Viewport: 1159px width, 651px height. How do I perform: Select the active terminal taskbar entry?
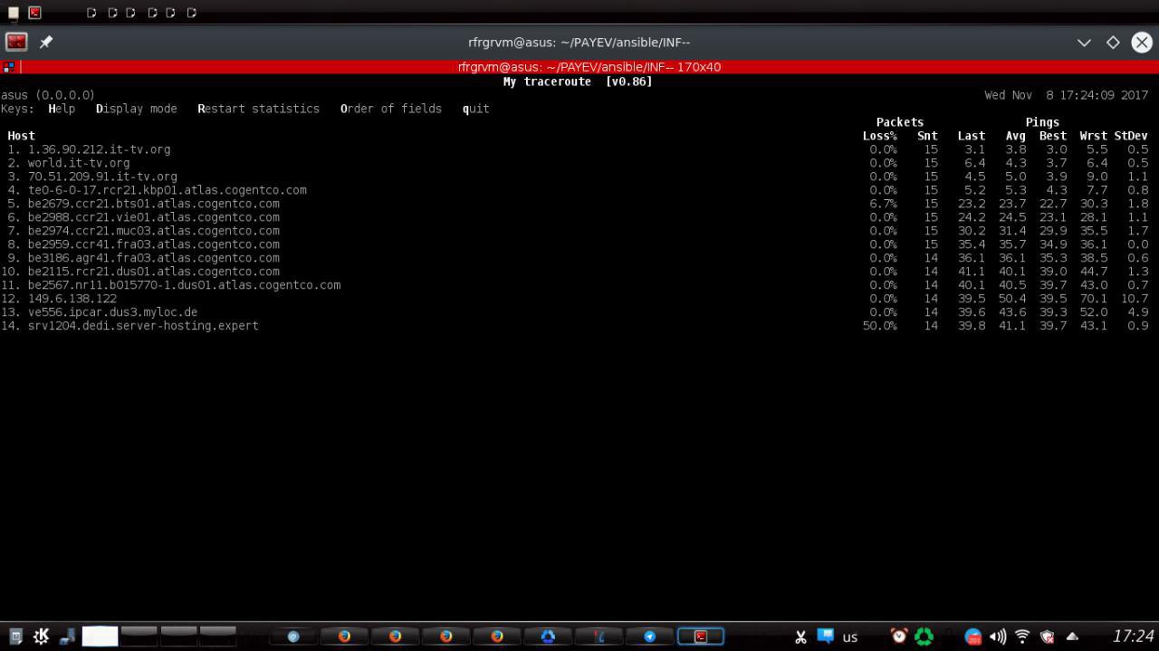[701, 637]
